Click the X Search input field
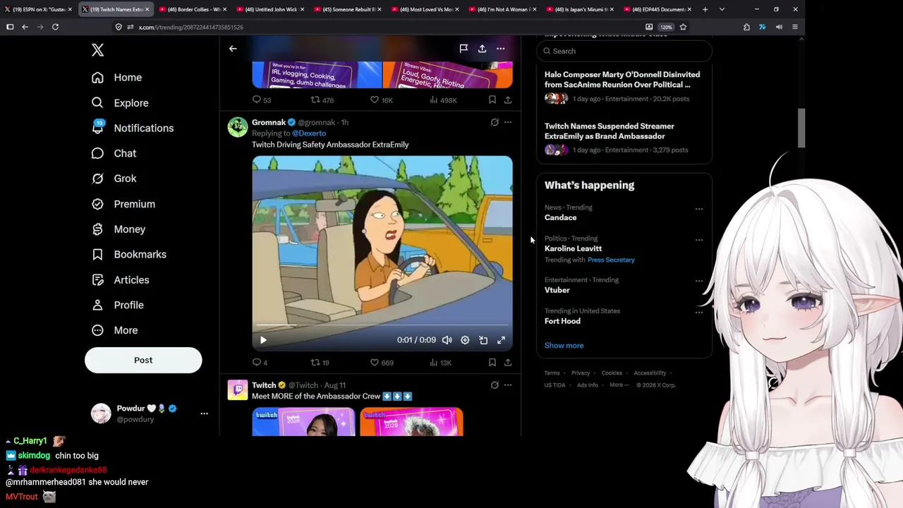The width and height of the screenshot is (903, 508). [x=624, y=51]
